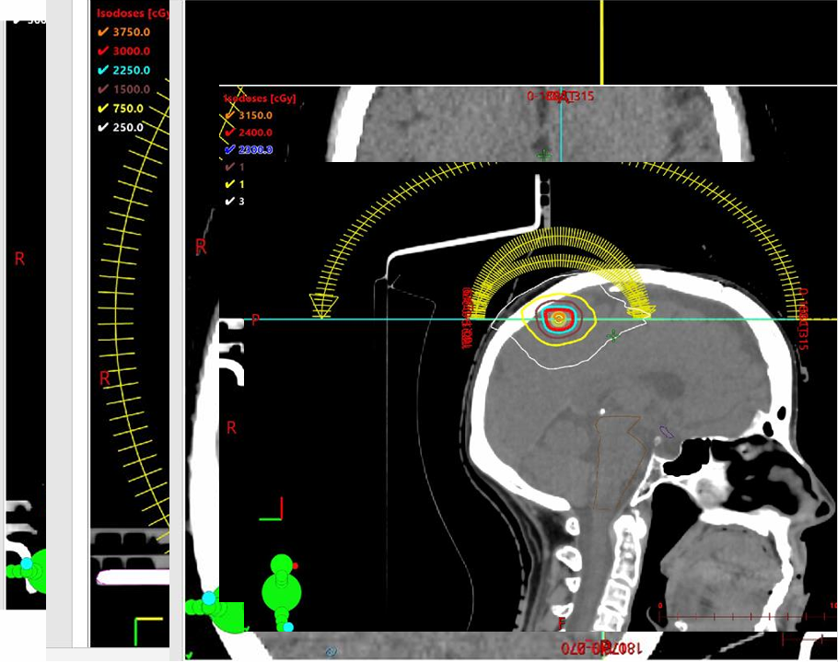
Task: Select the yellow arc arrowhead left of skull
Action: click(321, 308)
